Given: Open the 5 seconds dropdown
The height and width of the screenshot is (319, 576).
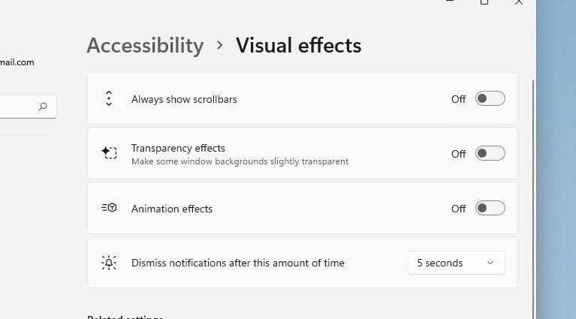Looking at the screenshot, I should click(x=457, y=263).
